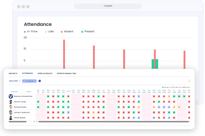Open the March 2025 month selector
The height and width of the screenshot is (136, 205).
point(14,81)
